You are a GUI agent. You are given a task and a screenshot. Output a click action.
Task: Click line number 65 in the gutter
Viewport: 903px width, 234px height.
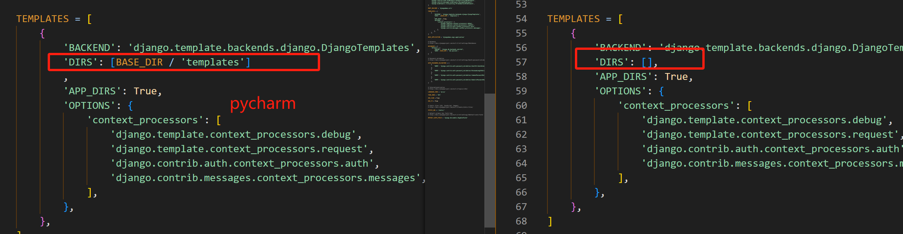coord(521,178)
